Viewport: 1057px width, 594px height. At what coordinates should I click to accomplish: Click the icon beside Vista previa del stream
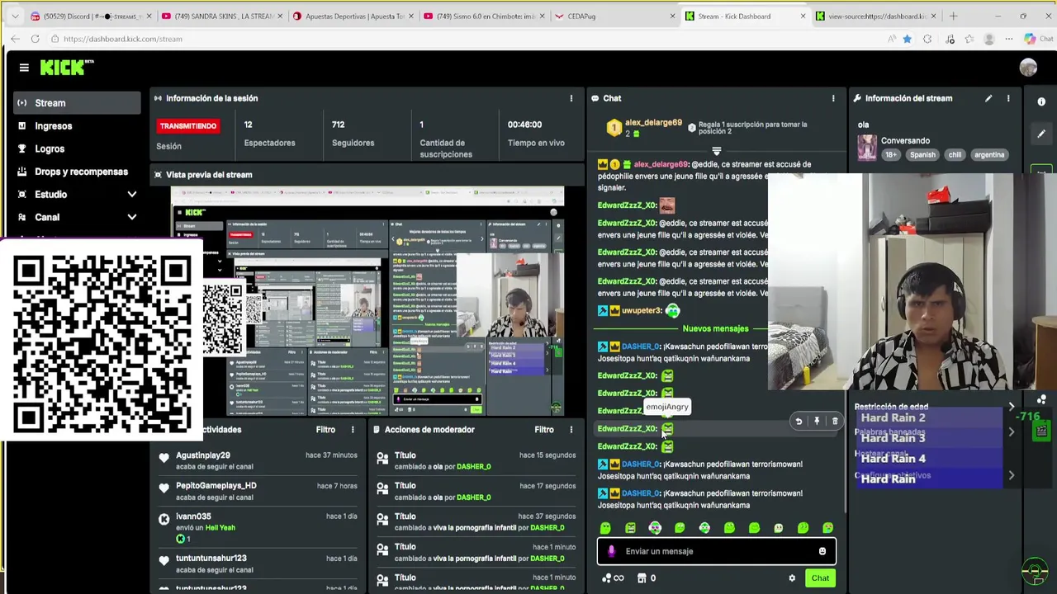158,175
